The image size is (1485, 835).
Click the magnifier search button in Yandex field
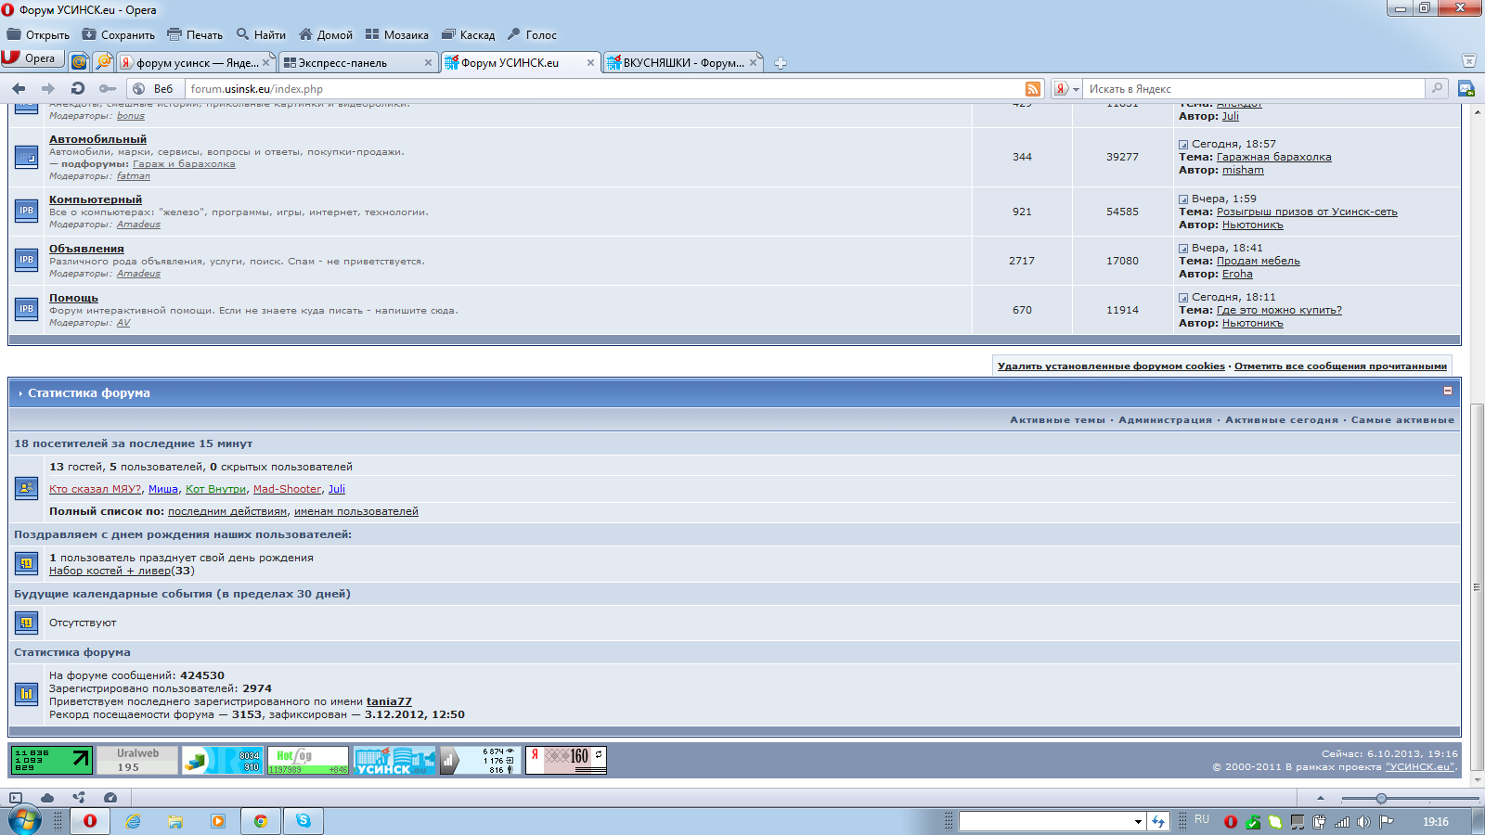(x=1437, y=89)
